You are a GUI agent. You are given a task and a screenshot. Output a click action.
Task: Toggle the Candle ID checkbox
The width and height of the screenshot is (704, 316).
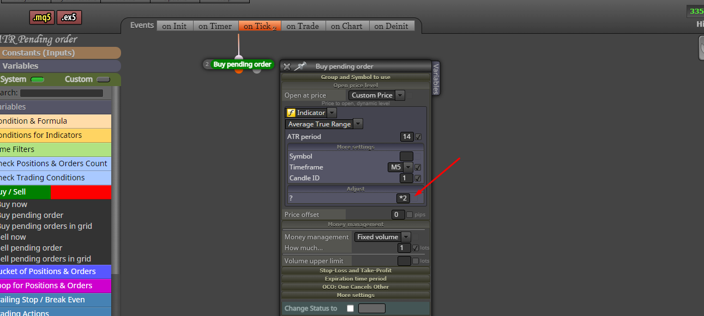point(418,178)
